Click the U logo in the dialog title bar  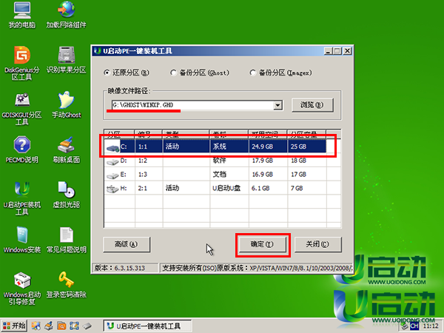coord(98,51)
